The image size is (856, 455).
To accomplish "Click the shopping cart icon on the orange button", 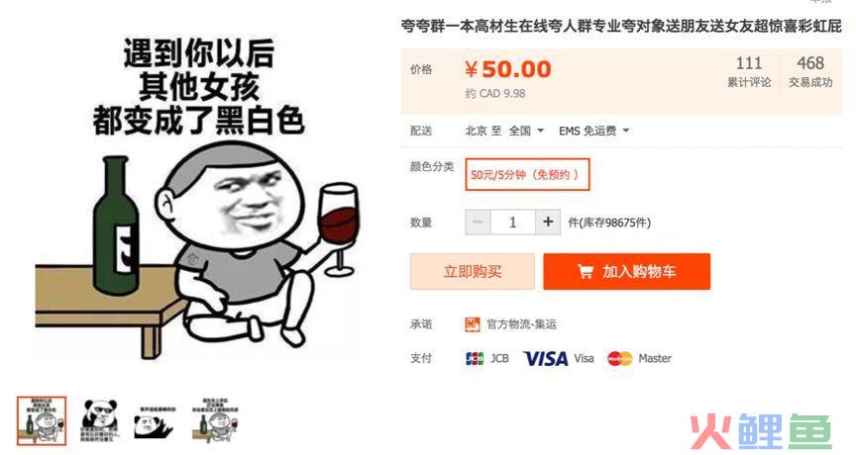I will [586, 271].
